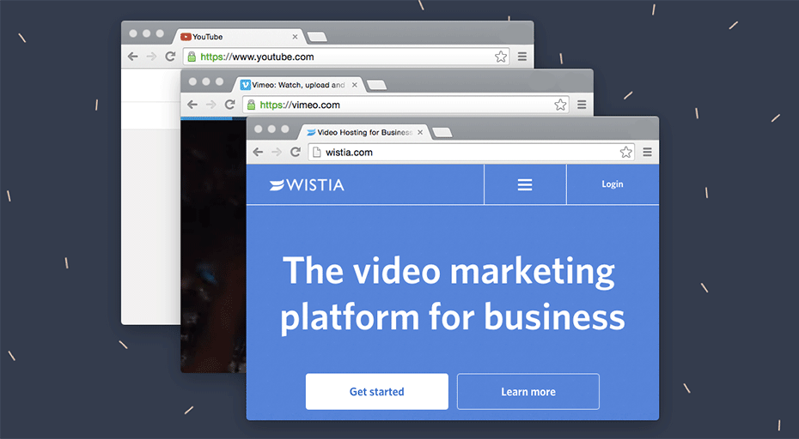The image size is (799, 439).
Task: Click the padlock in Vimeo address bar
Action: click(x=251, y=105)
